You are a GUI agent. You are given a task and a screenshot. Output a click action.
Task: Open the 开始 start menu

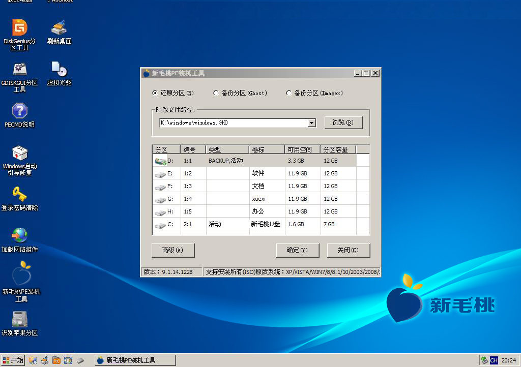[13, 360]
